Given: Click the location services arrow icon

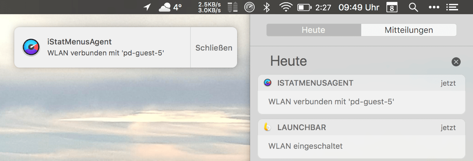Looking at the screenshot, I should 147,7.
